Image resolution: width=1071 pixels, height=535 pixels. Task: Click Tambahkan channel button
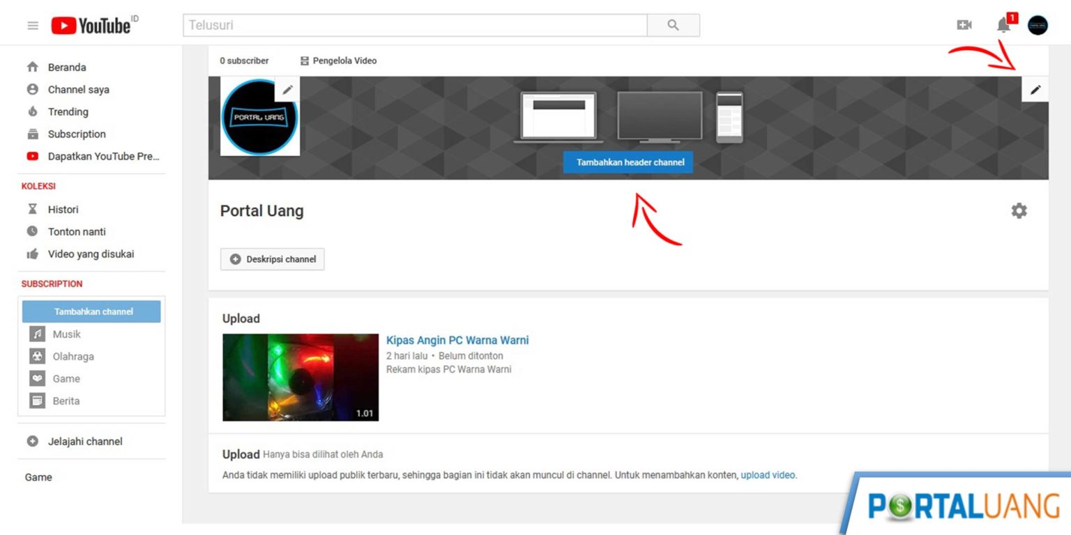(91, 311)
